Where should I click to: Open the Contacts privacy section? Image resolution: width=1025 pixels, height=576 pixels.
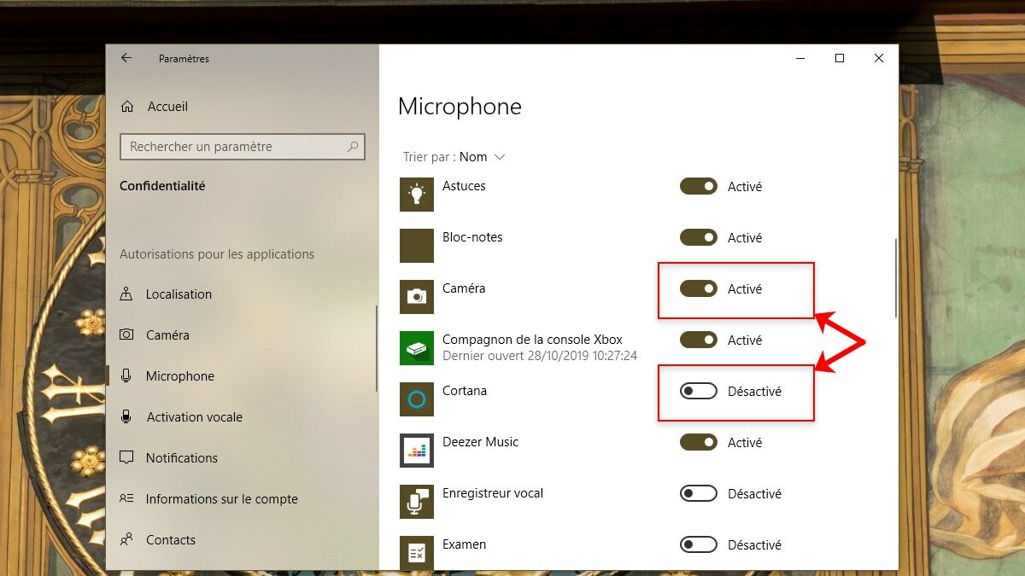point(170,540)
